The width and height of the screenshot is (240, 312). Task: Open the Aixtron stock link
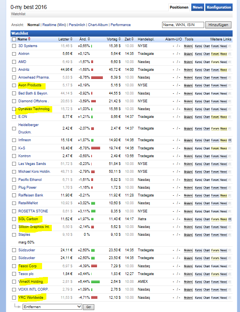pos(24,54)
